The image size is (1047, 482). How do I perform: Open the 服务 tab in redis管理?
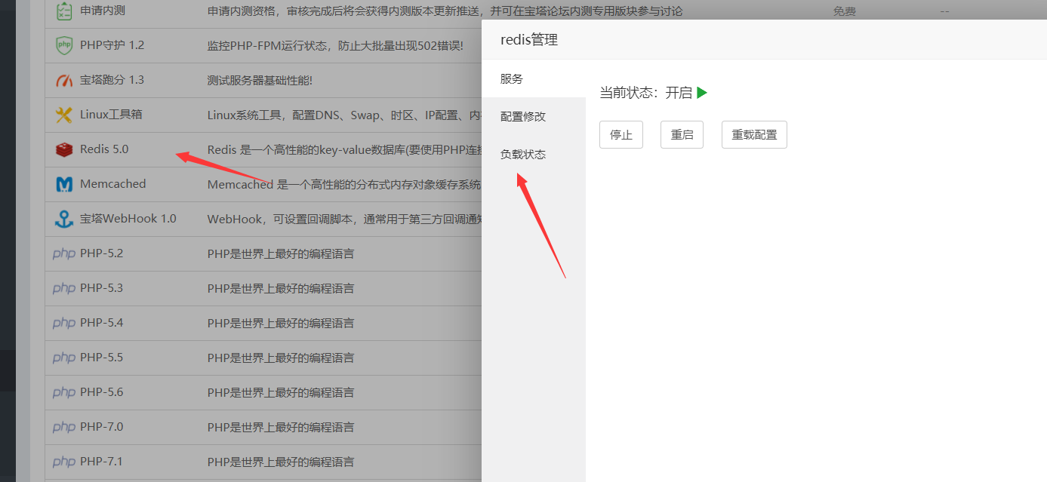534,78
